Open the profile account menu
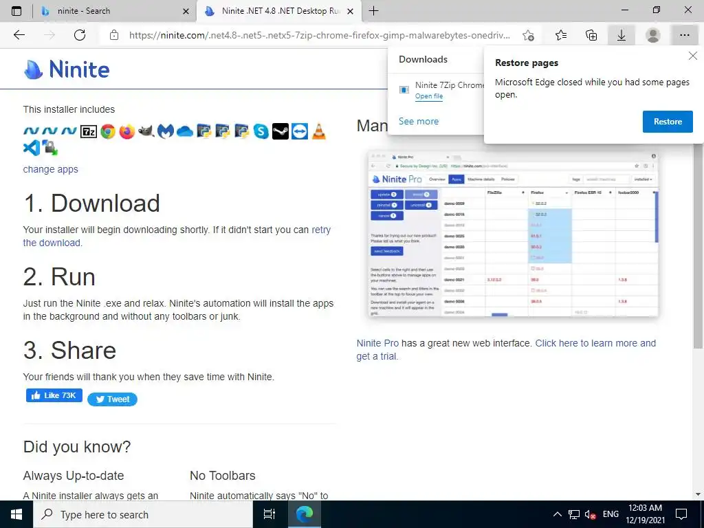 [653, 35]
